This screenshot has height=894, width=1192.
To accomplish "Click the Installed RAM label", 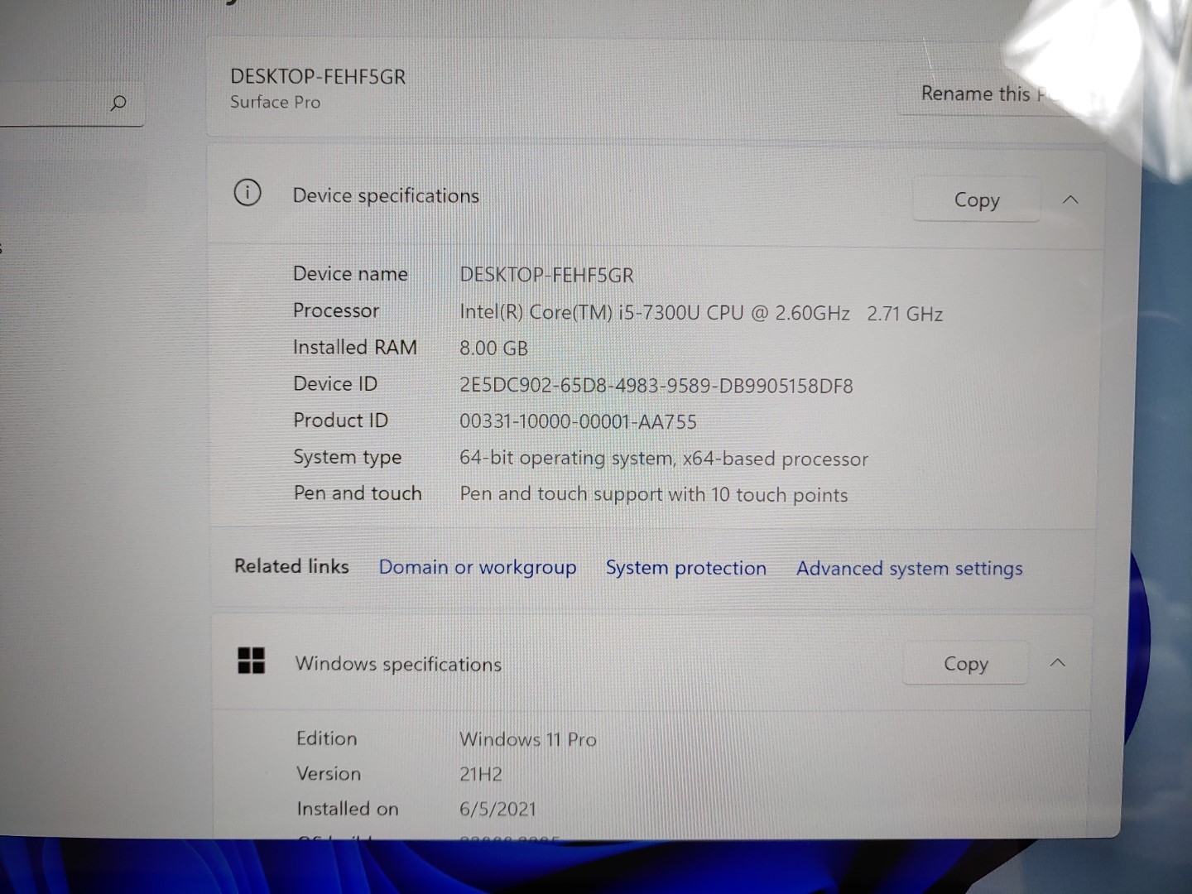I will pos(354,347).
